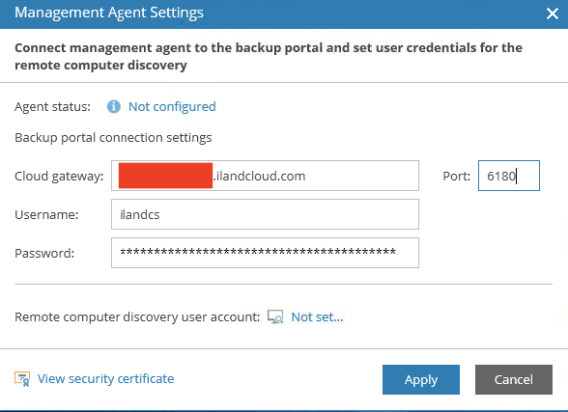Screen dimensions: 568x412
Task: Focus the Cloud gateway address field
Action: tap(265, 176)
